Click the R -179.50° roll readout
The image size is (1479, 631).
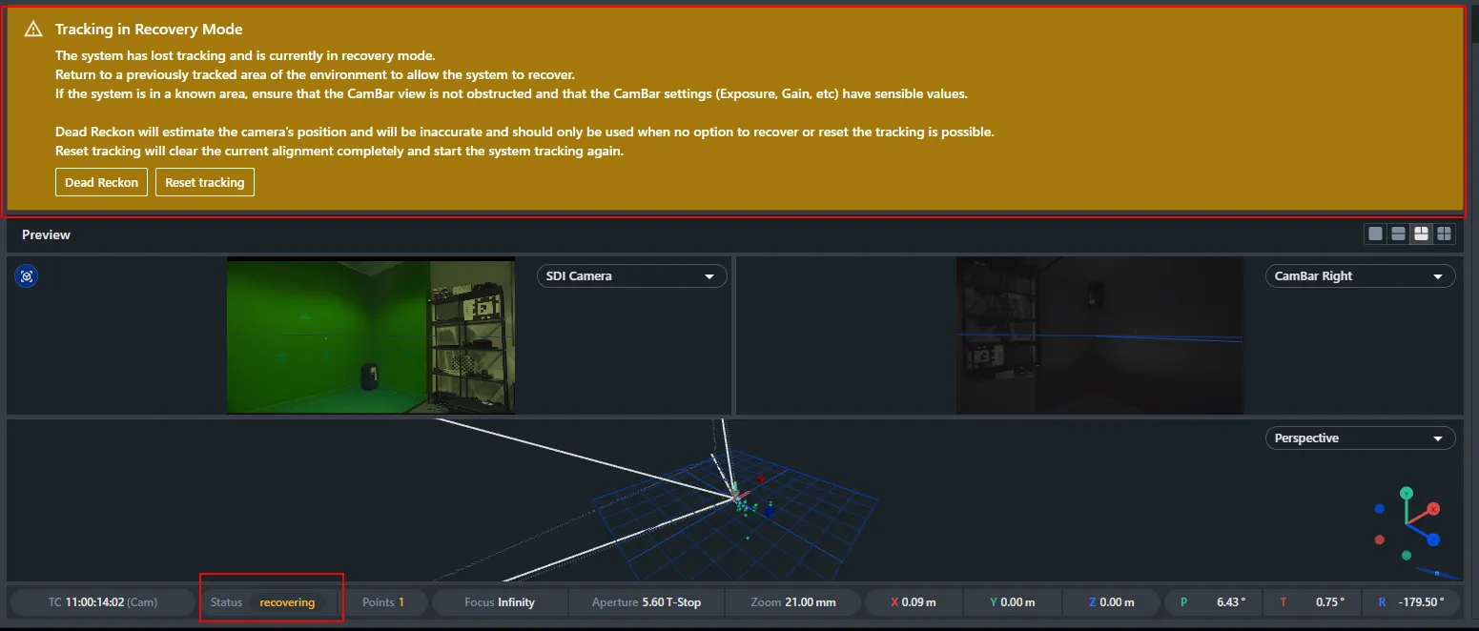1411,602
